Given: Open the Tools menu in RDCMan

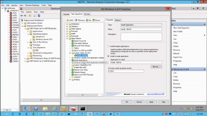Looking at the screenshot, I should (43, 5).
